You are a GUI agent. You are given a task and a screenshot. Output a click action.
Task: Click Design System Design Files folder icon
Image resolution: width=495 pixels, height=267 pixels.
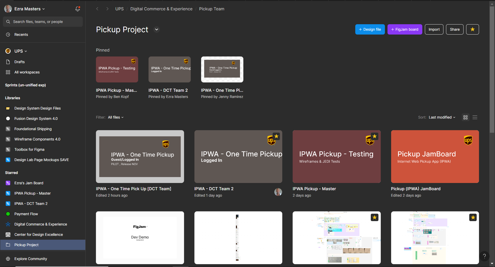(x=8, y=108)
